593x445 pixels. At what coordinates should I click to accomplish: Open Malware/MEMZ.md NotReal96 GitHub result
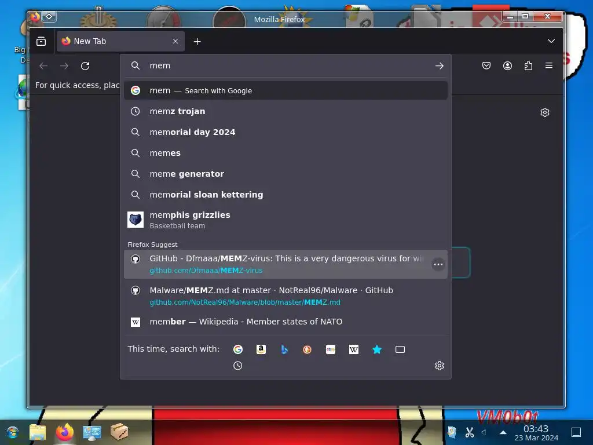[x=285, y=296]
